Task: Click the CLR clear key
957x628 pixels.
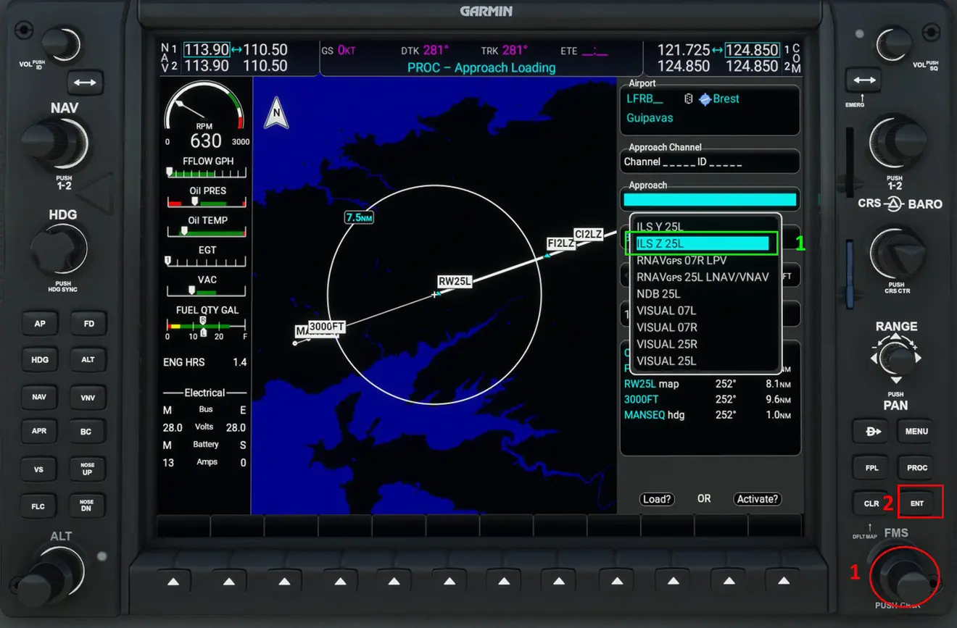Action: [x=871, y=503]
